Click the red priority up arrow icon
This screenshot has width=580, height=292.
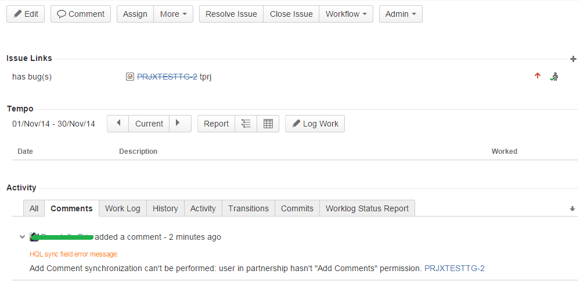coord(538,76)
